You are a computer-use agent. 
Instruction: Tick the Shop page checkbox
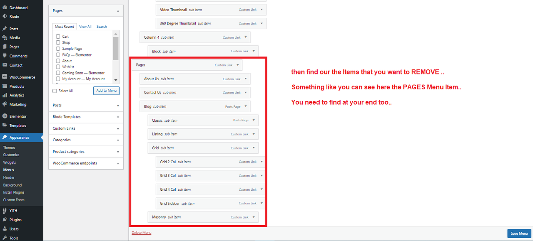click(x=58, y=42)
